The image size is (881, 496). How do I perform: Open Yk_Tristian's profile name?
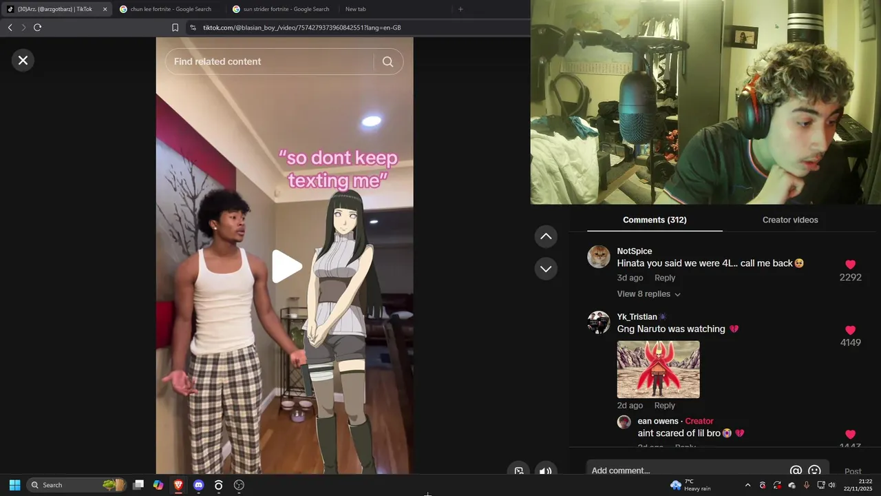(637, 317)
